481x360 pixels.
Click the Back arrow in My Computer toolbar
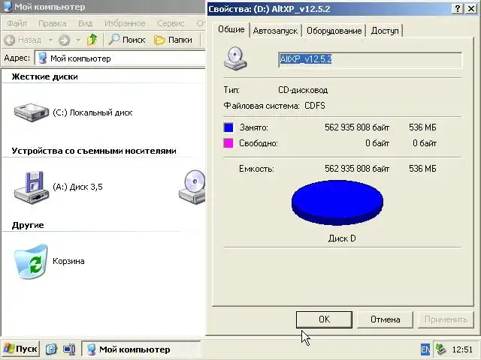pyautogui.click(x=10, y=40)
